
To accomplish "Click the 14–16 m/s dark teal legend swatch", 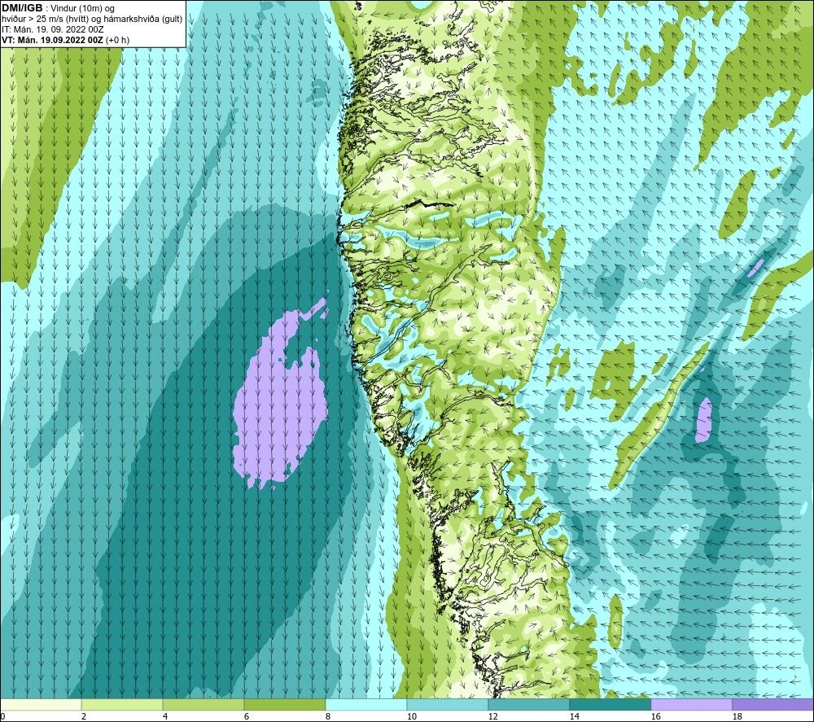I will click(x=610, y=704).
